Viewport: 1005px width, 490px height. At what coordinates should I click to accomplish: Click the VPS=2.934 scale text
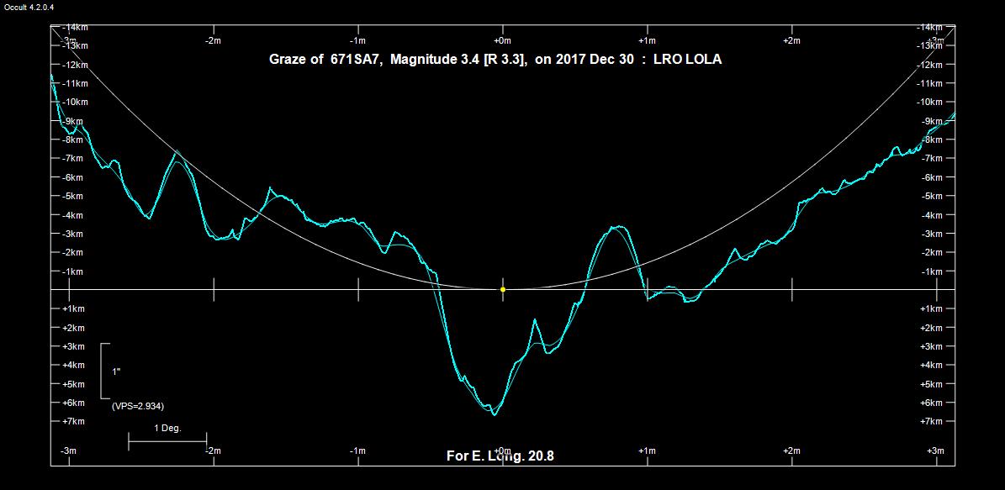pyautogui.click(x=137, y=406)
